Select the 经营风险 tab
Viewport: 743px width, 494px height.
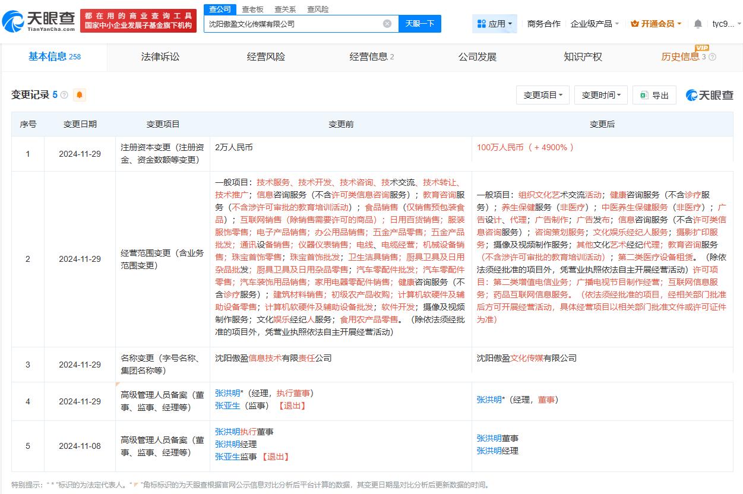click(x=266, y=57)
